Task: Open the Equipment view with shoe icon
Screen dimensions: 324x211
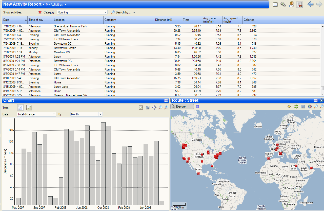Action: 283,4
